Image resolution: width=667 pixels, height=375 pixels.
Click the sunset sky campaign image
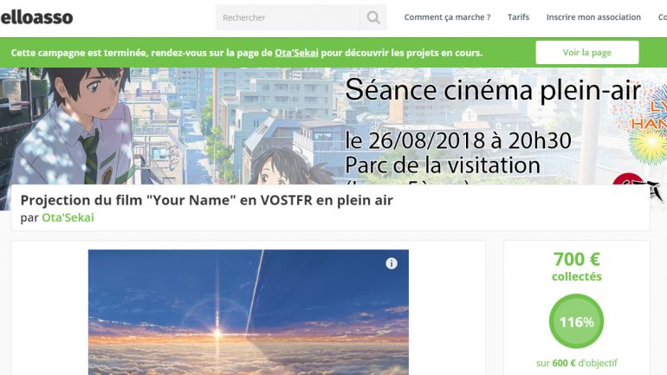[249, 312]
